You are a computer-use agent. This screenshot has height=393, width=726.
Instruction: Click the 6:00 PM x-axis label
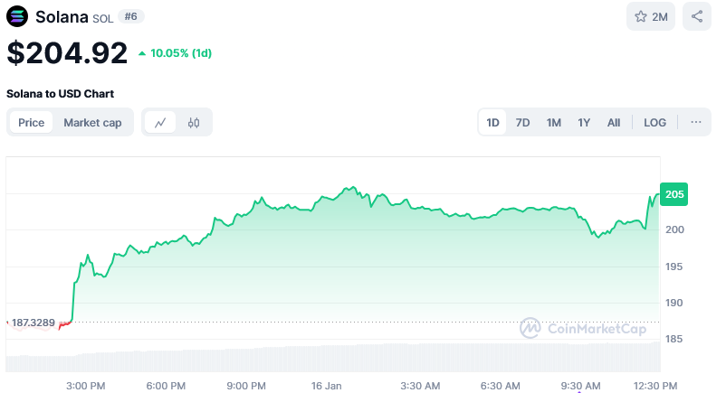click(166, 386)
